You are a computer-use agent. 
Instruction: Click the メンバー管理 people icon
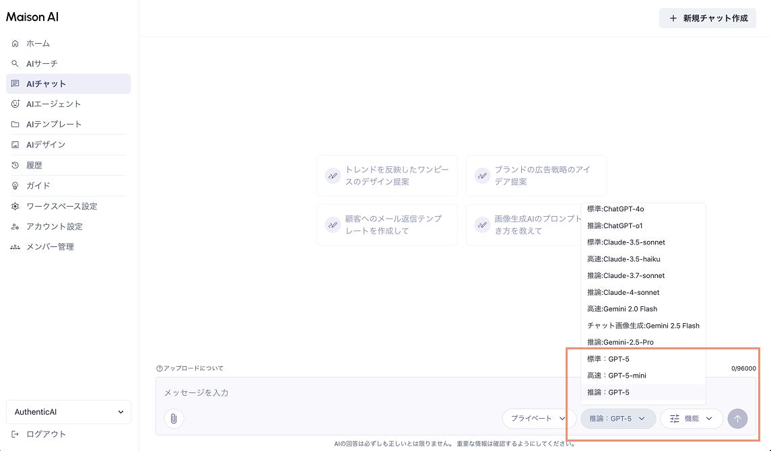click(15, 247)
